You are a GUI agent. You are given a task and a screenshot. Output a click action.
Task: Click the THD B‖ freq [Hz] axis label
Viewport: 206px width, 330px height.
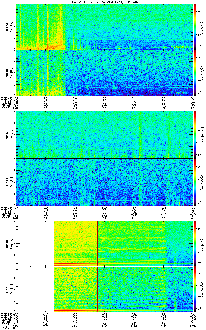(x=9, y=182)
